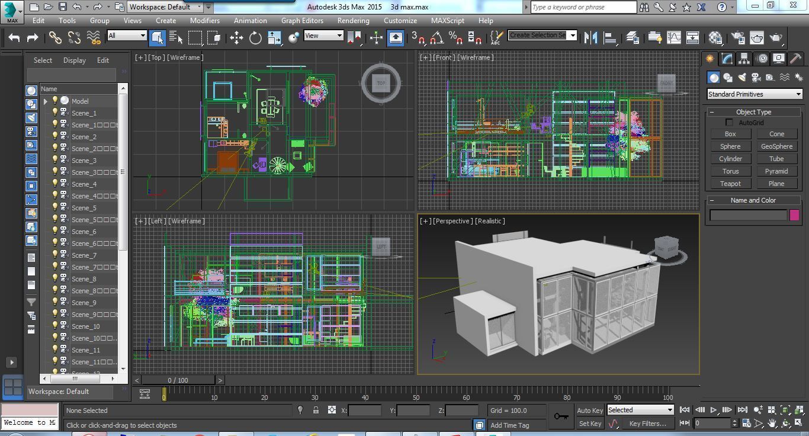Select the Shapes category icon
This screenshot has height=436, width=809.
(x=728, y=78)
